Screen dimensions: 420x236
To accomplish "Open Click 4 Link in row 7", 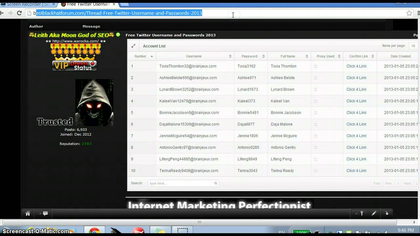I will tap(356, 136).
